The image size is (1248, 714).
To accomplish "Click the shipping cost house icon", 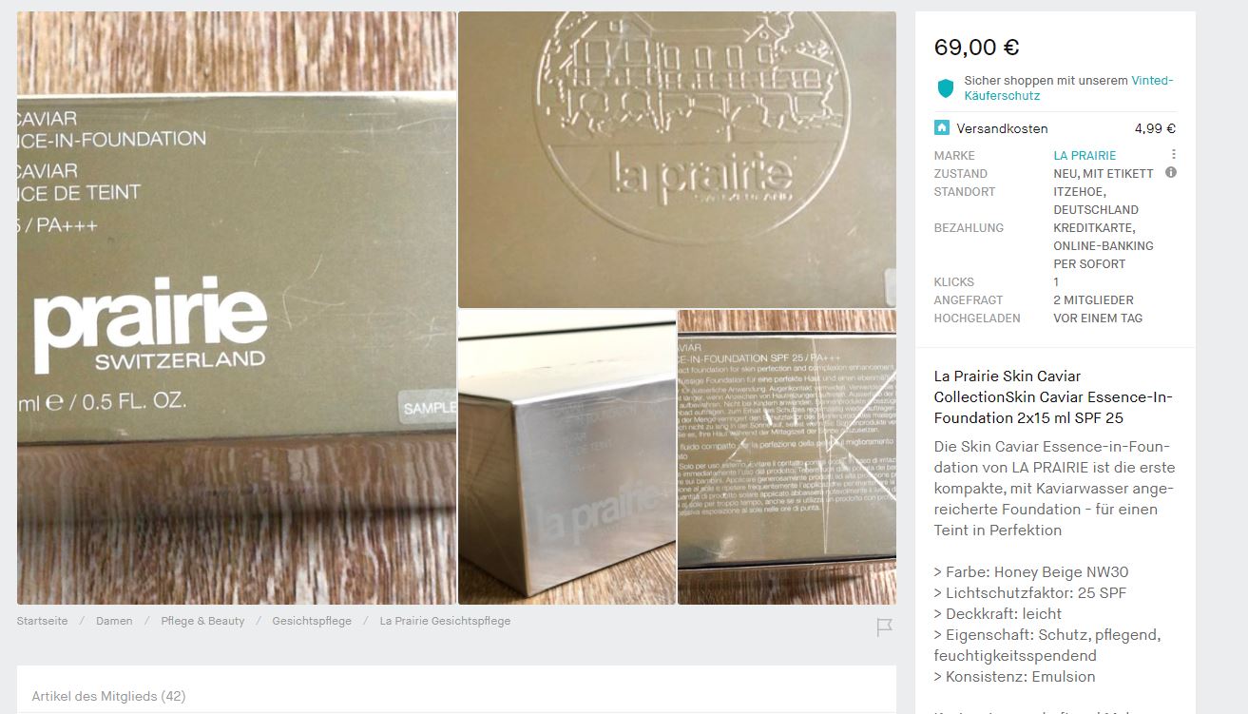I will (942, 127).
